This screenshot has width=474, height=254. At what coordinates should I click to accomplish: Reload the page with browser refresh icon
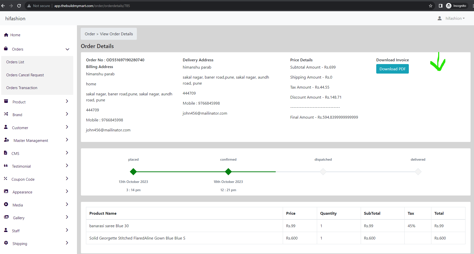19,6
